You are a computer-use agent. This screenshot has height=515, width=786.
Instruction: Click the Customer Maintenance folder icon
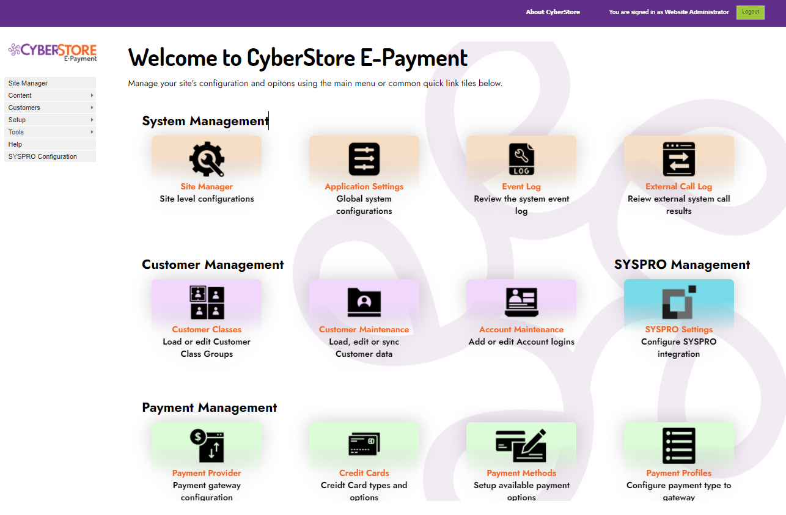coord(364,302)
